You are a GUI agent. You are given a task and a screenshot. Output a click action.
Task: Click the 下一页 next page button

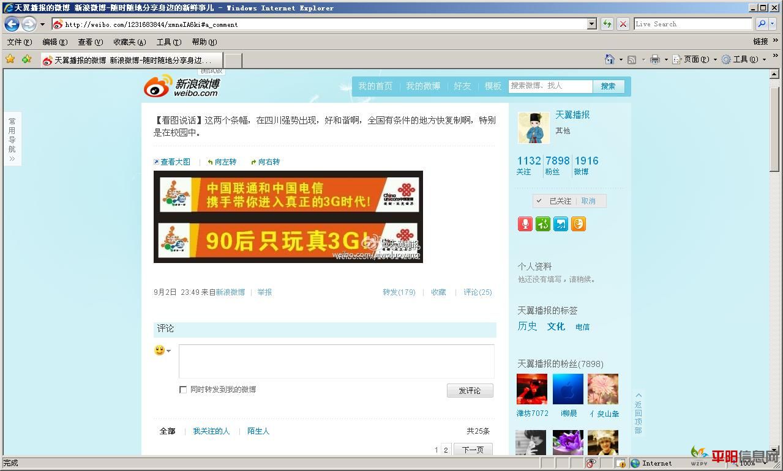(x=473, y=450)
